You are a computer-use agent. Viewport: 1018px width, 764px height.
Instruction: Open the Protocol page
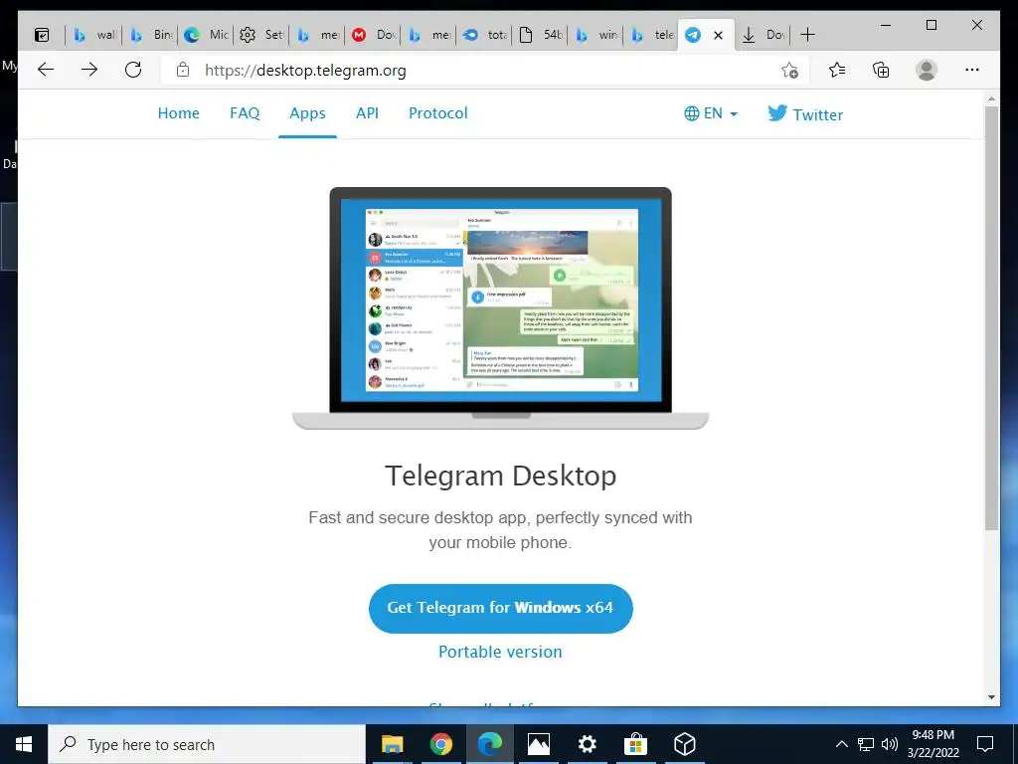[x=438, y=113]
